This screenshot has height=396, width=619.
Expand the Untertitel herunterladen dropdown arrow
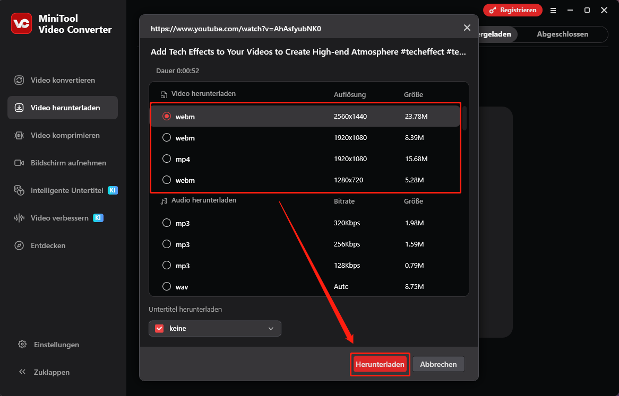click(271, 329)
